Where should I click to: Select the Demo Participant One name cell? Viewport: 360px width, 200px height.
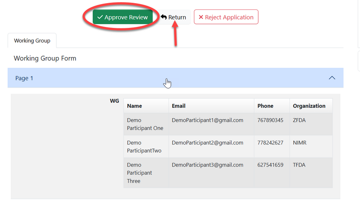point(139,124)
